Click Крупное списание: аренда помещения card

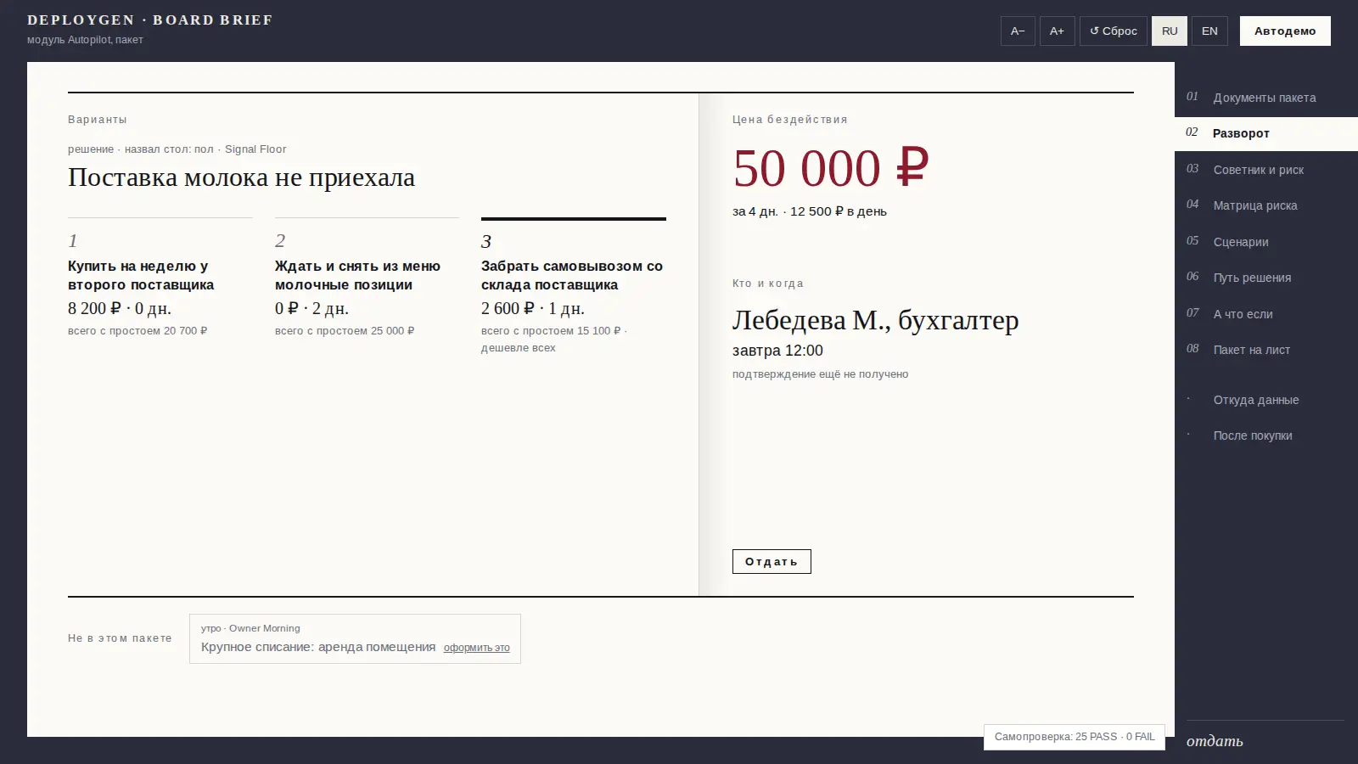pyautogui.click(x=355, y=638)
